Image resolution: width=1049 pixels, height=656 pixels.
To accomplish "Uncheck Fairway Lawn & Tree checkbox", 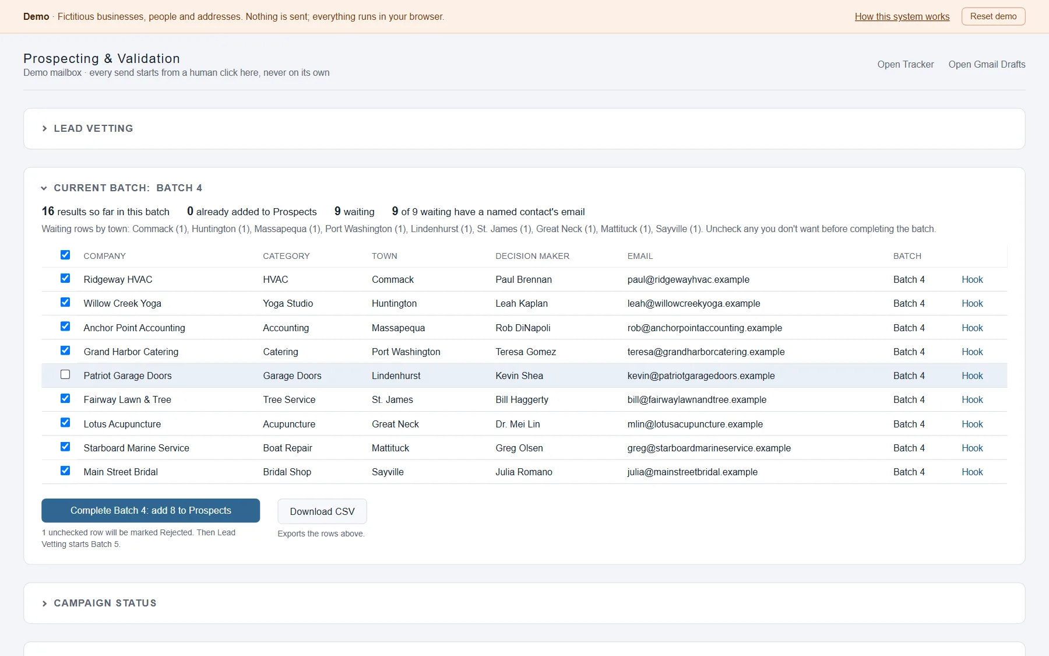I will click(65, 398).
